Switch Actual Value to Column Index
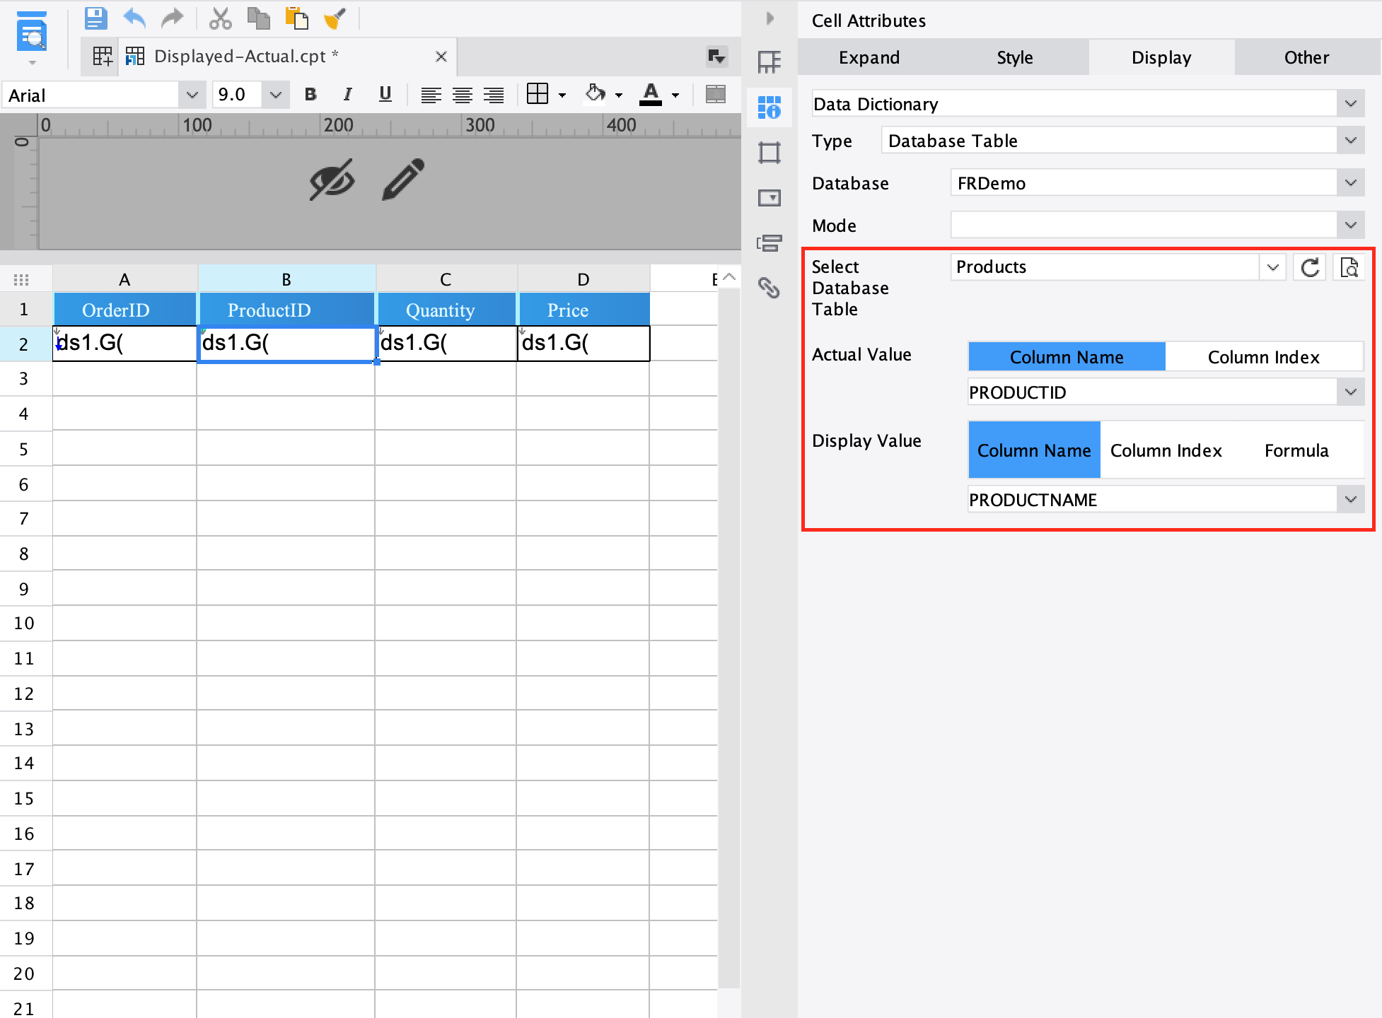 click(x=1263, y=356)
